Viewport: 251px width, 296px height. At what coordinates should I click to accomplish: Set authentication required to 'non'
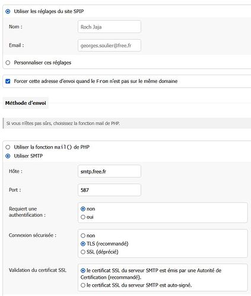coord(83,209)
